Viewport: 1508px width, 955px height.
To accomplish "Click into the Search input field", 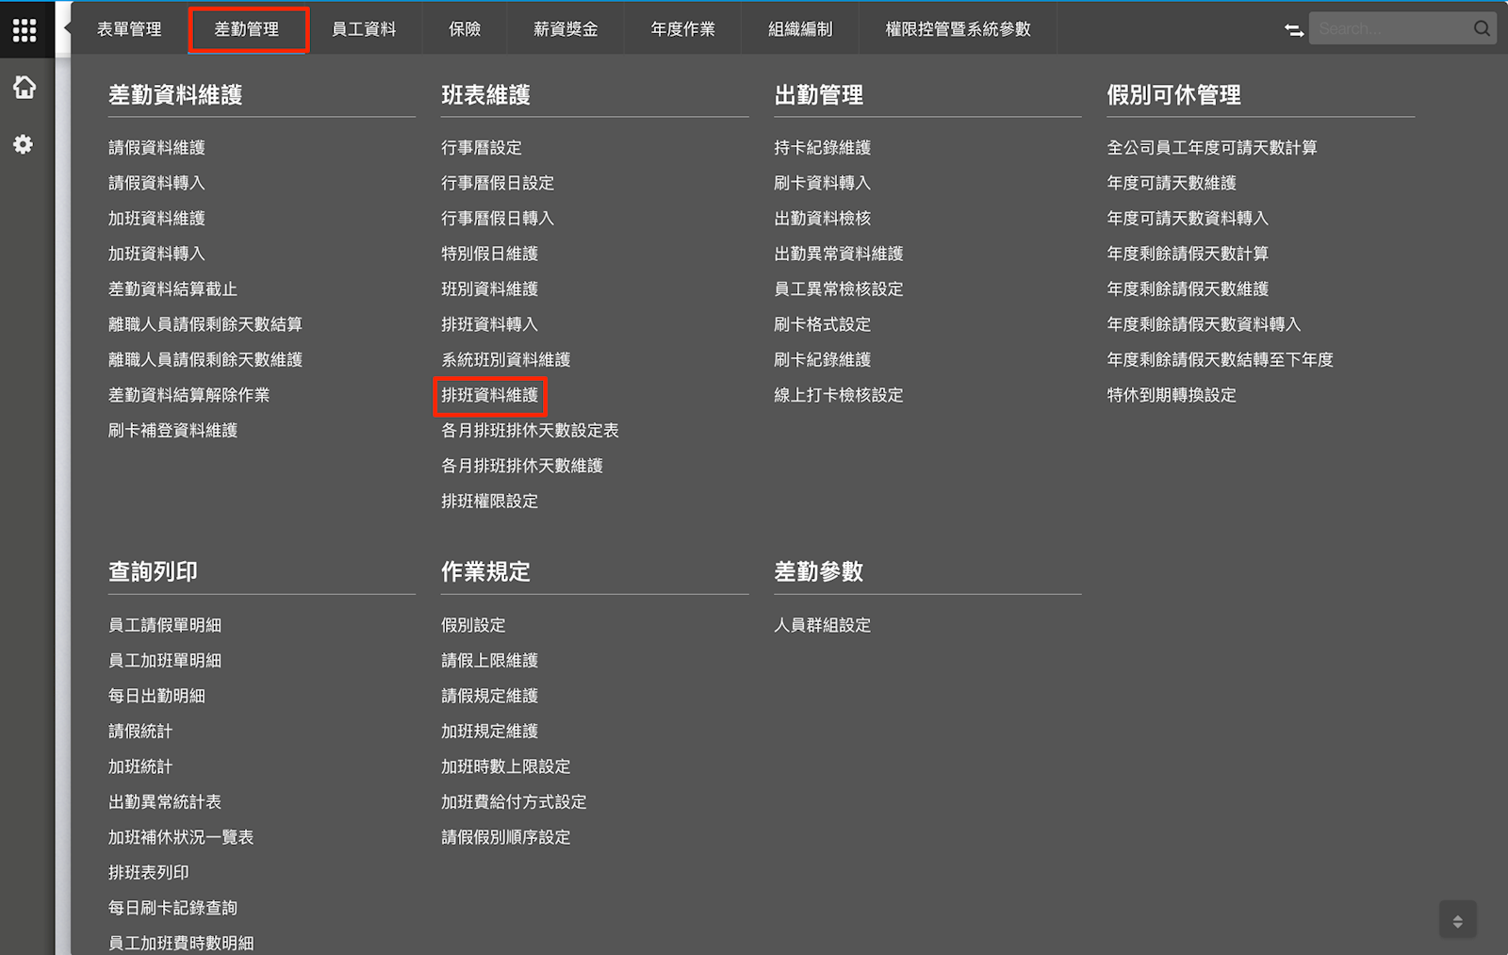I will 1391,29.
